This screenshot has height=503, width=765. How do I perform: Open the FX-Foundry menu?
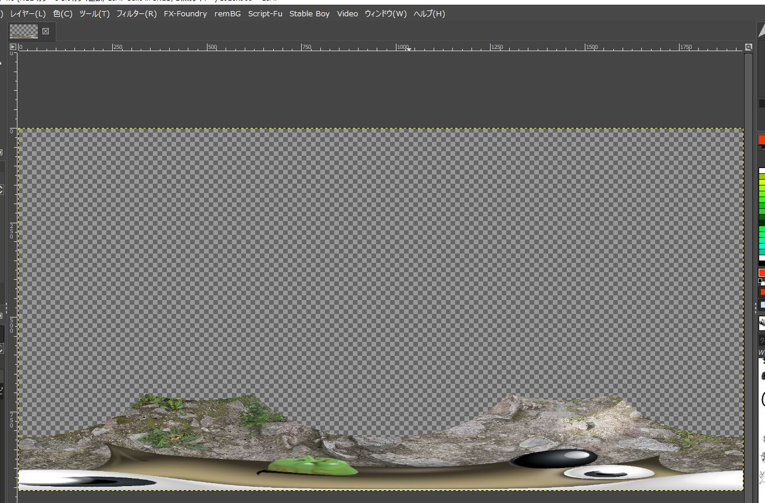coord(185,13)
